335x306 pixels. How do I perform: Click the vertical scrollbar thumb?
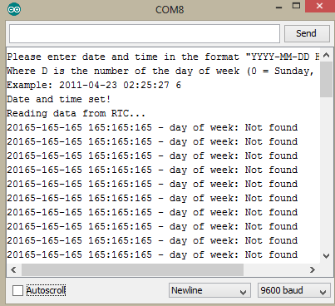pyautogui.click(x=327, y=79)
